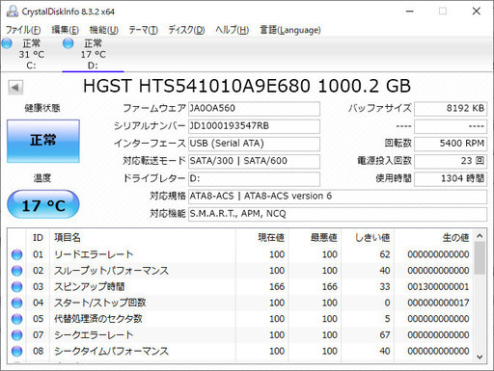The image size is (494, 371).
Task: Click the scroll up arrow of SMART list
Action: [480, 236]
